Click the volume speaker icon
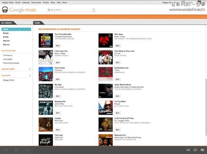The image size is (207, 154). pyautogui.click(x=202, y=150)
